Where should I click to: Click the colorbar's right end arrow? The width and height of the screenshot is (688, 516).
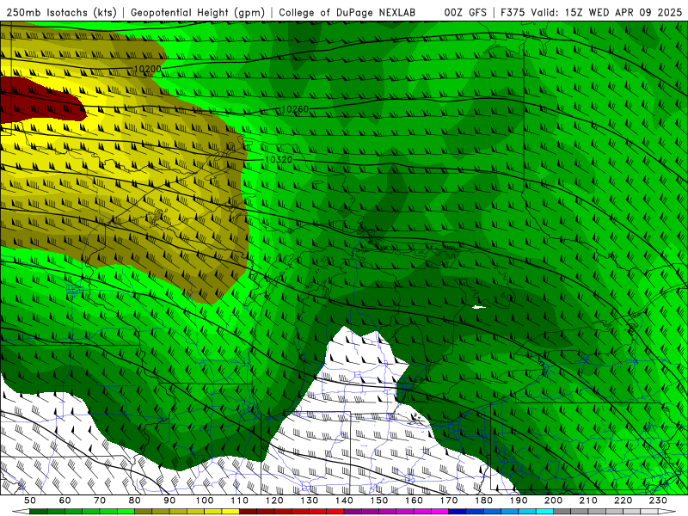[667, 512]
